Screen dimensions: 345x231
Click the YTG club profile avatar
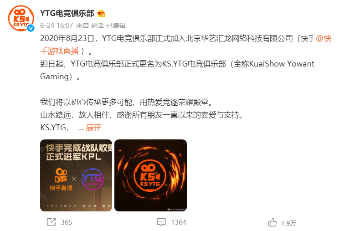(x=21, y=18)
